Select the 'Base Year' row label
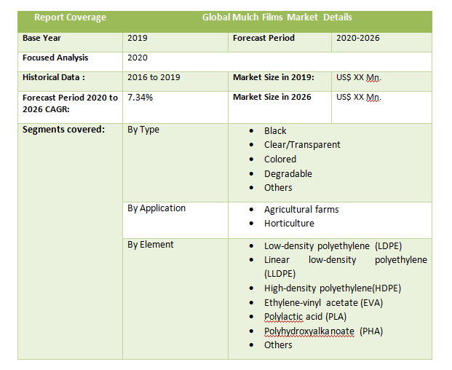The height and width of the screenshot is (370, 452). click(x=42, y=38)
